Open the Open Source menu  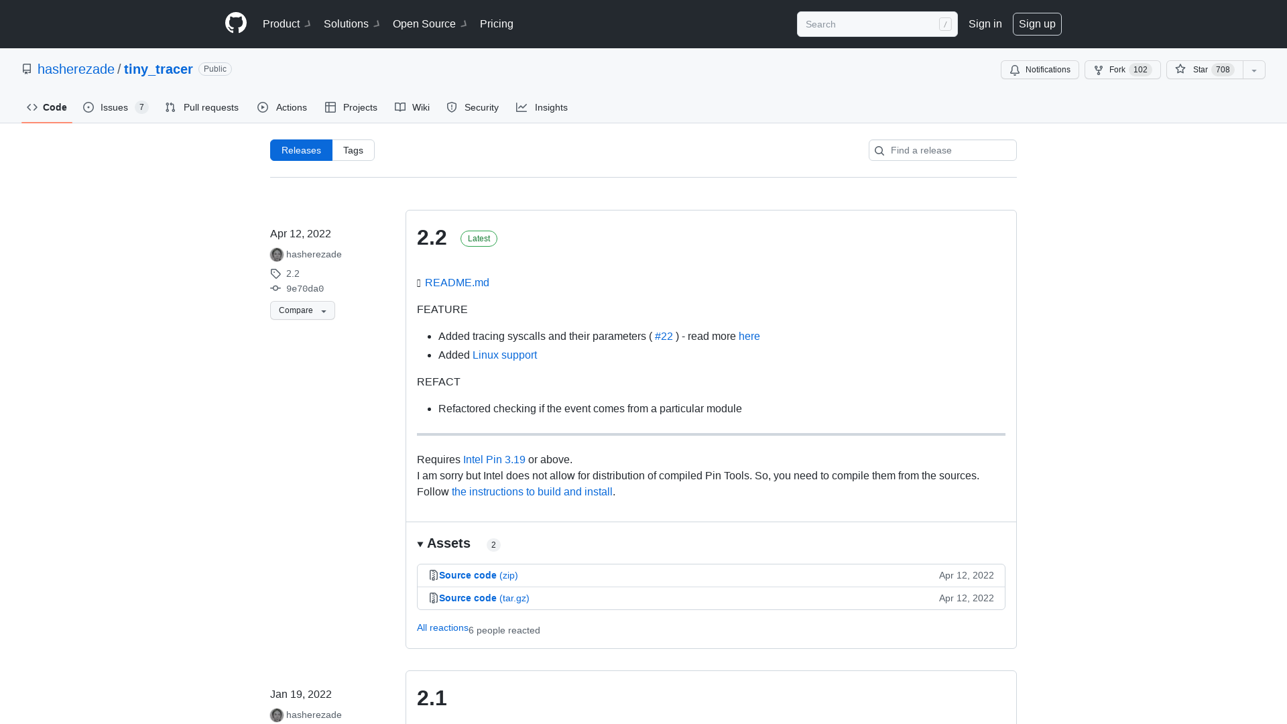pyautogui.click(x=429, y=24)
